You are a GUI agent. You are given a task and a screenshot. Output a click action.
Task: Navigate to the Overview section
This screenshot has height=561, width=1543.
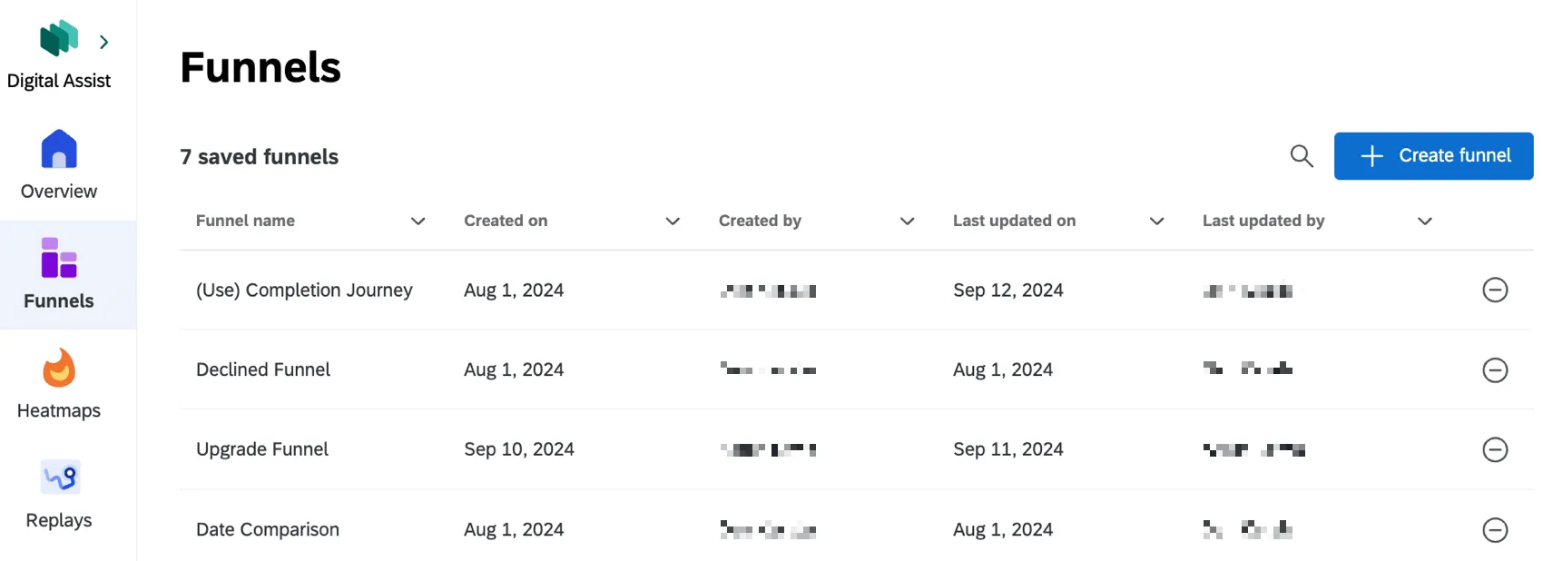coord(58,191)
